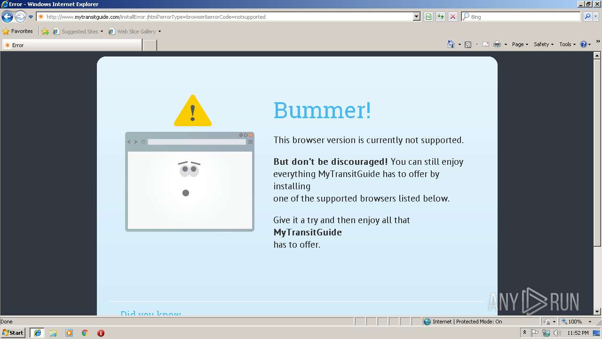Open the Web Slice Gallery link
The width and height of the screenshot is (602, 339).
pos(133,32)
